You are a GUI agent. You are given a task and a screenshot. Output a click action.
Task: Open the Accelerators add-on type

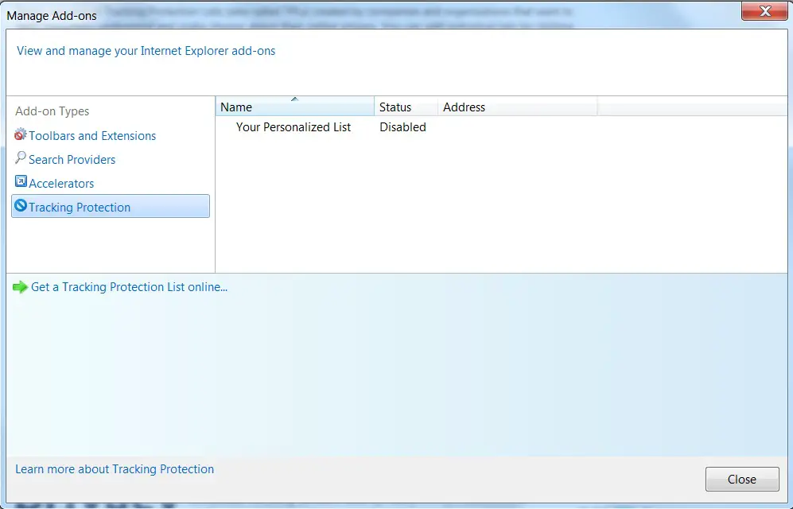(61, 184)
